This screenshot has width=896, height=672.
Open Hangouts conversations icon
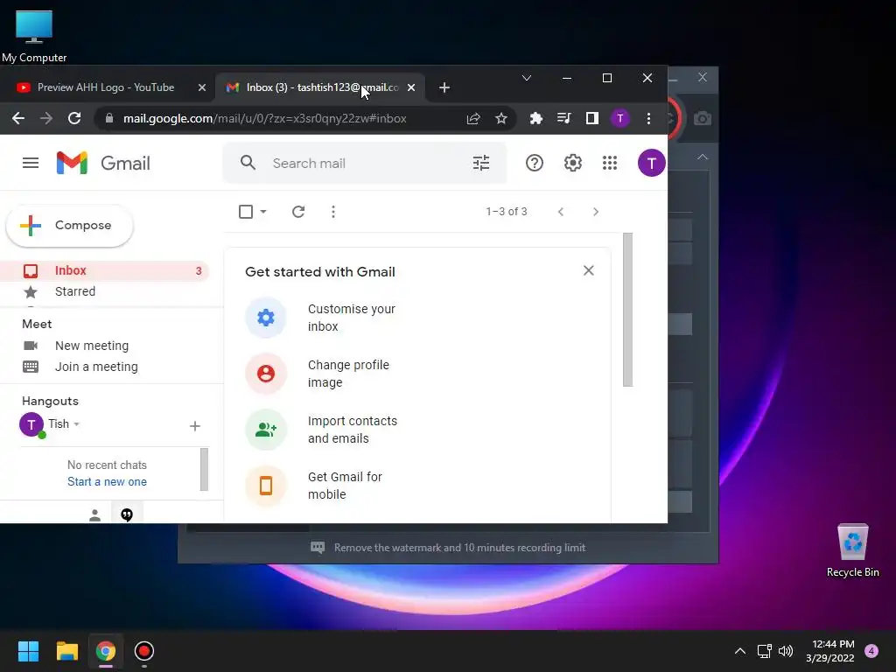tap(127, 514)
